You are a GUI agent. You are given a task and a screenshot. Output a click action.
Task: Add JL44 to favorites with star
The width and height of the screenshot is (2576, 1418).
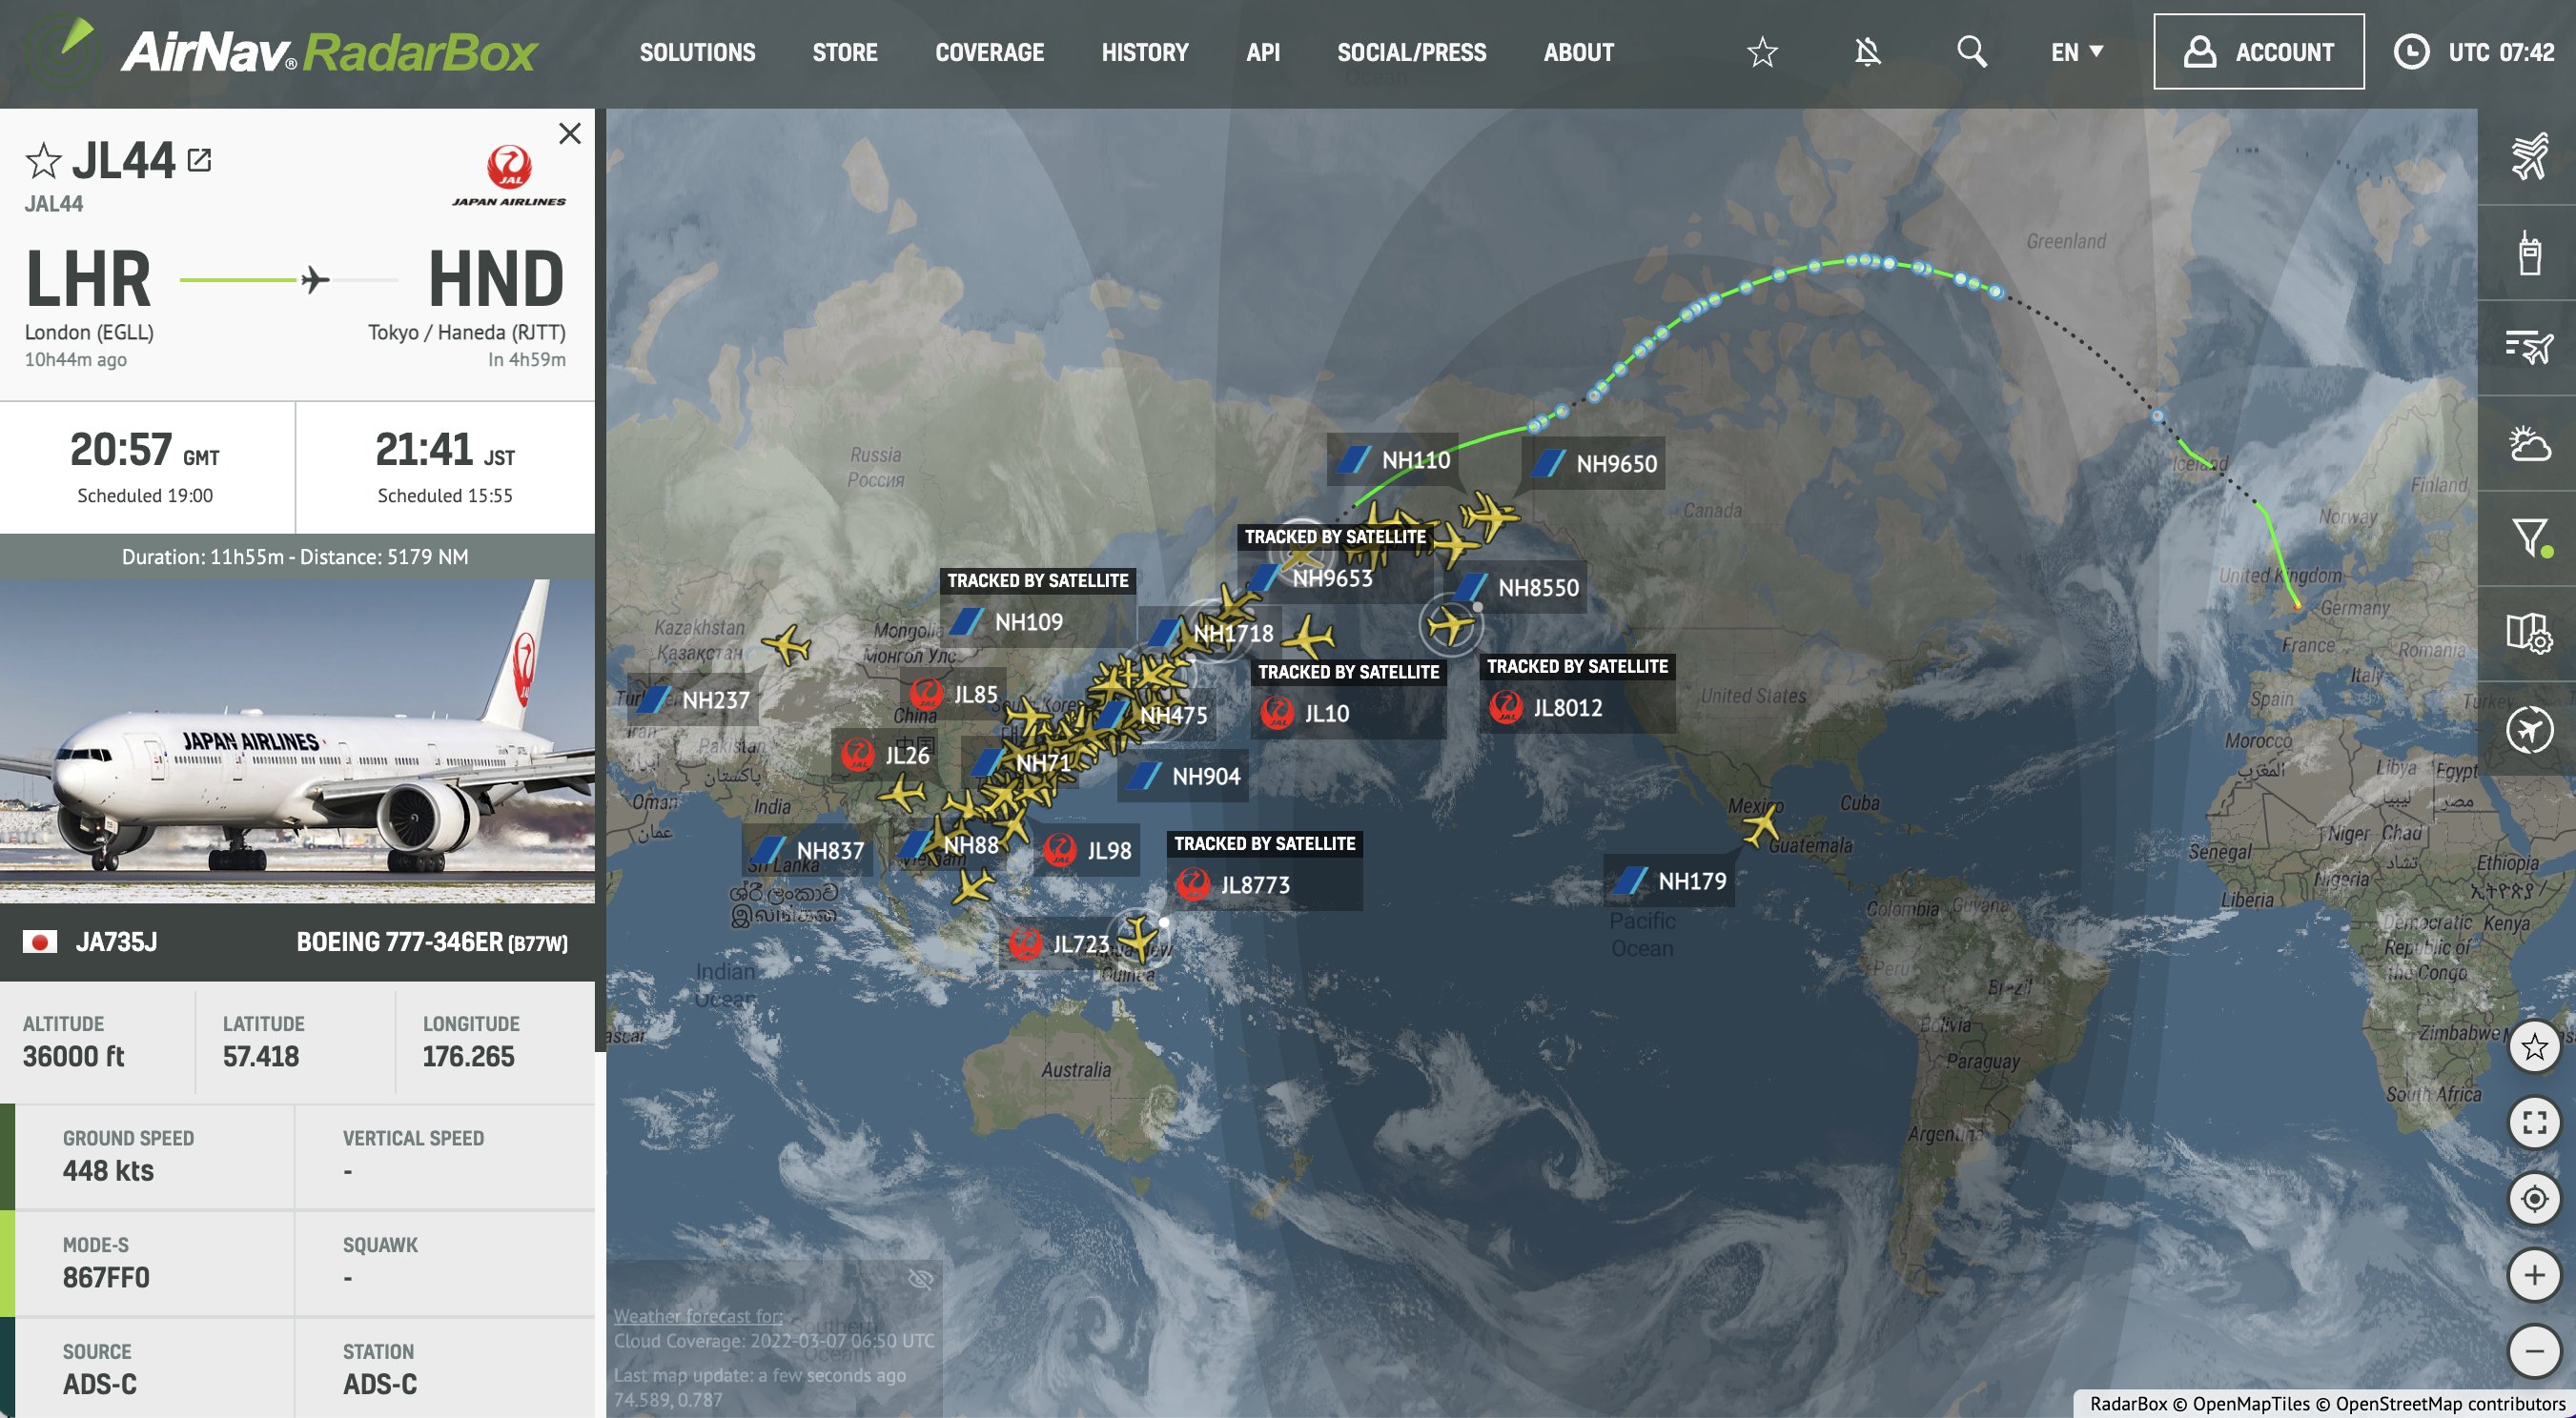43,161
